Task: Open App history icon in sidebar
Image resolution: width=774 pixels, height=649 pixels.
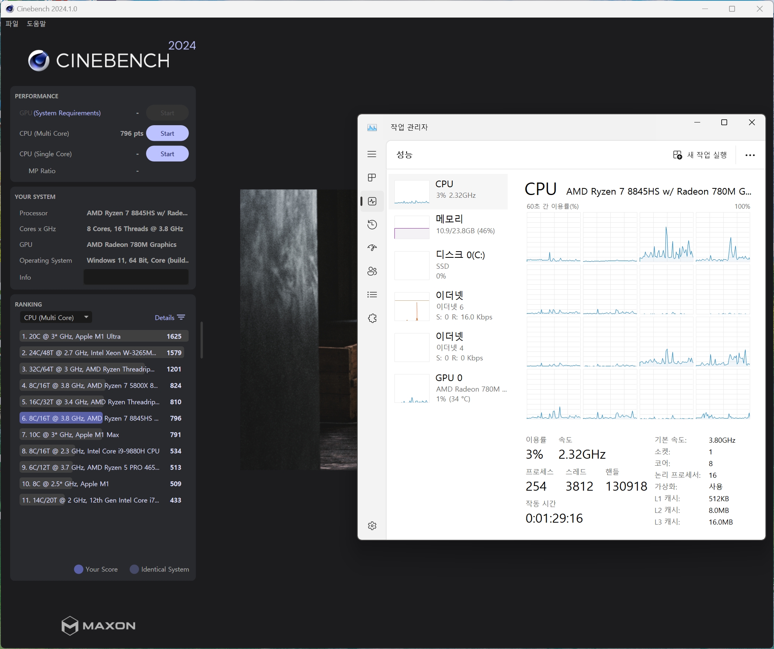Action: pyautogui.click(x=372, y=225)
